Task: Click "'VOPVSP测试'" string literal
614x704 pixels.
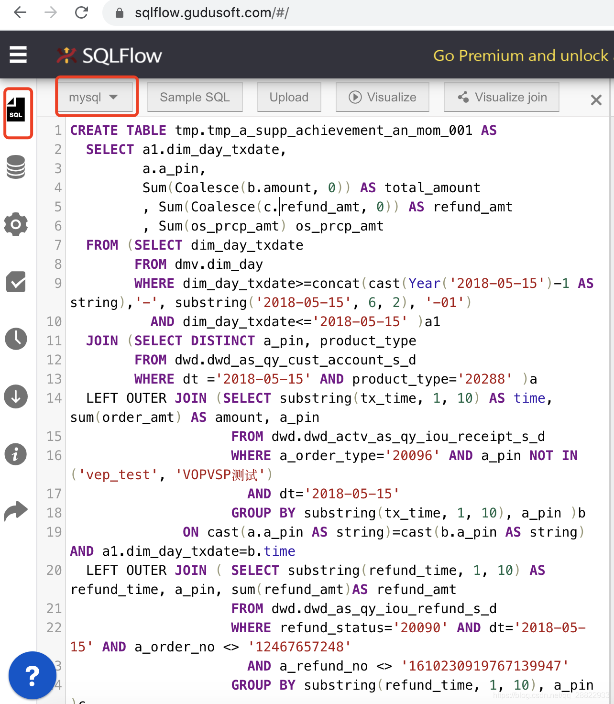Action: tap(220, 474)
